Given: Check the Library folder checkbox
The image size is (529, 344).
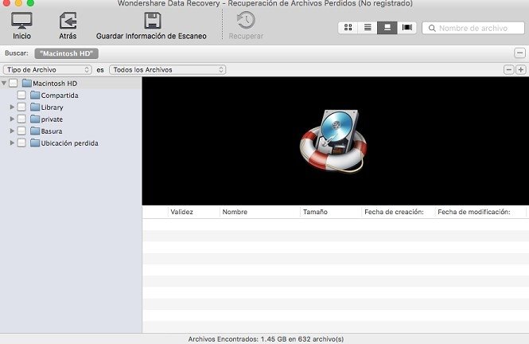Looking at the screenshot, I should (x=21, y=107).
